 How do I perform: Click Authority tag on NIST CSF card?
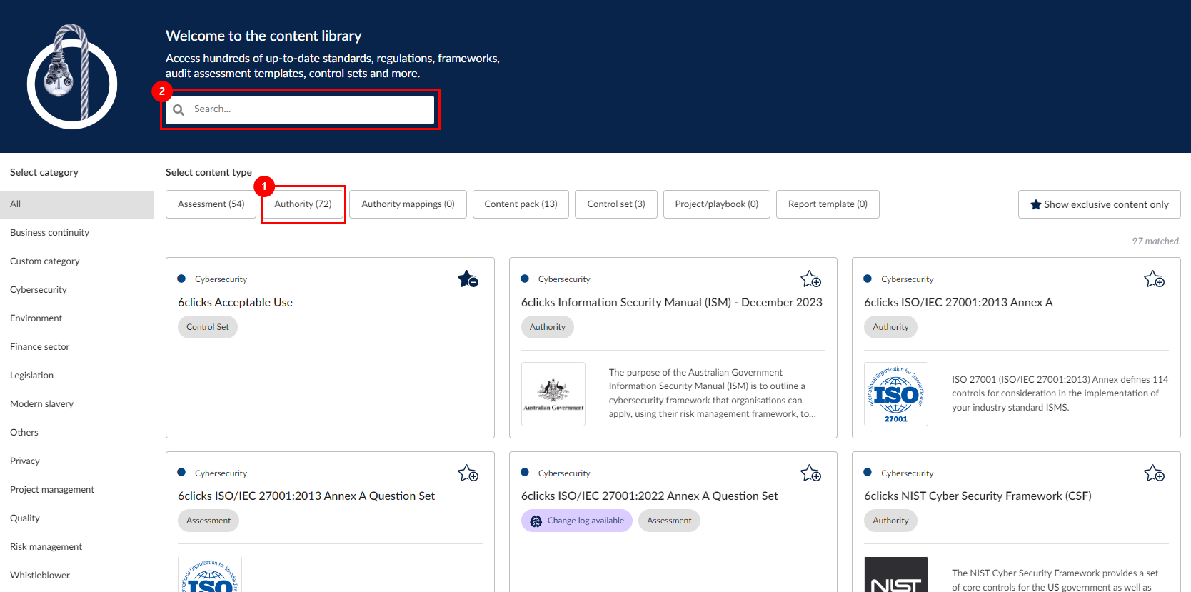[x=890, y=521]
